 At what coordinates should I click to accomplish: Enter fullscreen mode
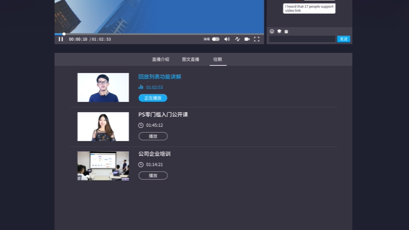click(x=257, y=39)
